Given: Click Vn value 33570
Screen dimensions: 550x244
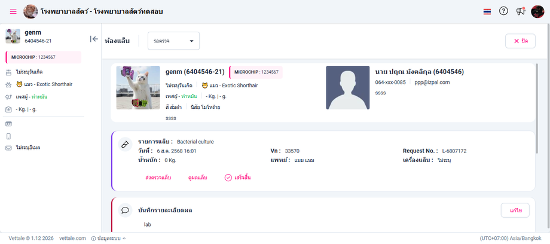Looking at the screenshot, I should click(x=292, y=151).
